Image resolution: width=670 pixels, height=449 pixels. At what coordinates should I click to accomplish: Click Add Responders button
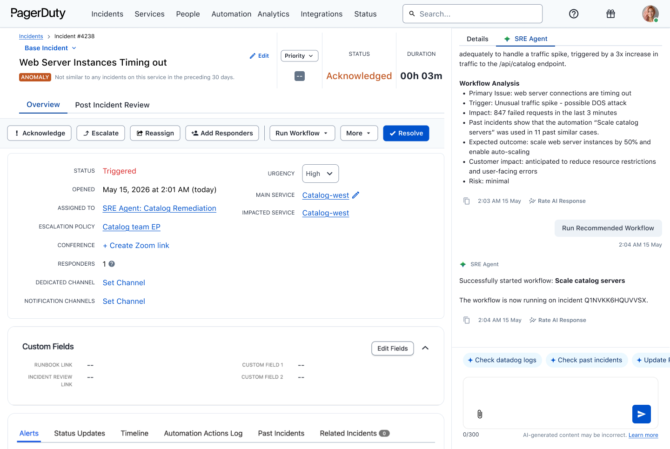tap(222, 133)
